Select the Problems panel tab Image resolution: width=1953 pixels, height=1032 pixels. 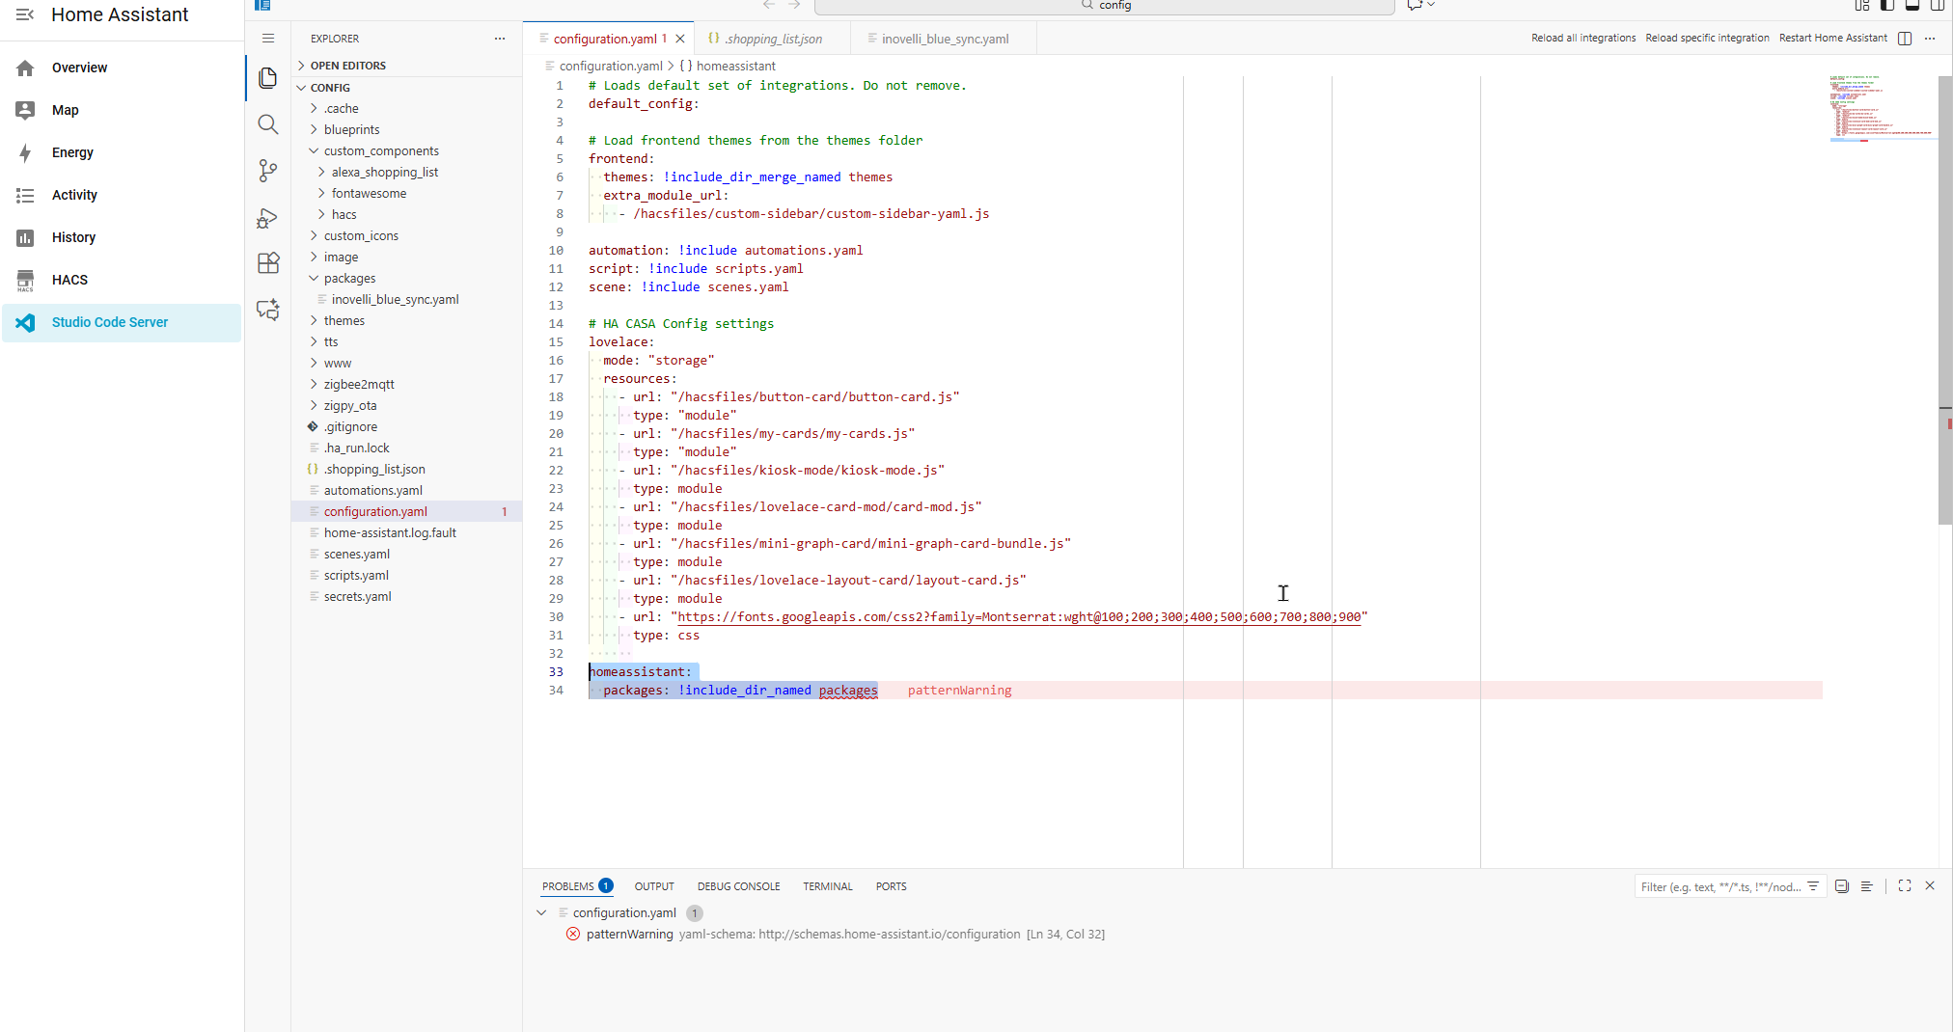[577, 886]
